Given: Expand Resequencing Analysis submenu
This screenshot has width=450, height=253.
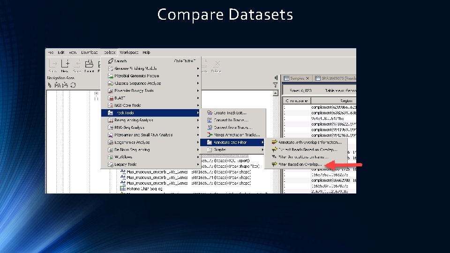Looking at the screenshot, I should click(x=151, y=120).
